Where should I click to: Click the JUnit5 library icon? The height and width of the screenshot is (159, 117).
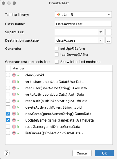(x=58, y=15)
